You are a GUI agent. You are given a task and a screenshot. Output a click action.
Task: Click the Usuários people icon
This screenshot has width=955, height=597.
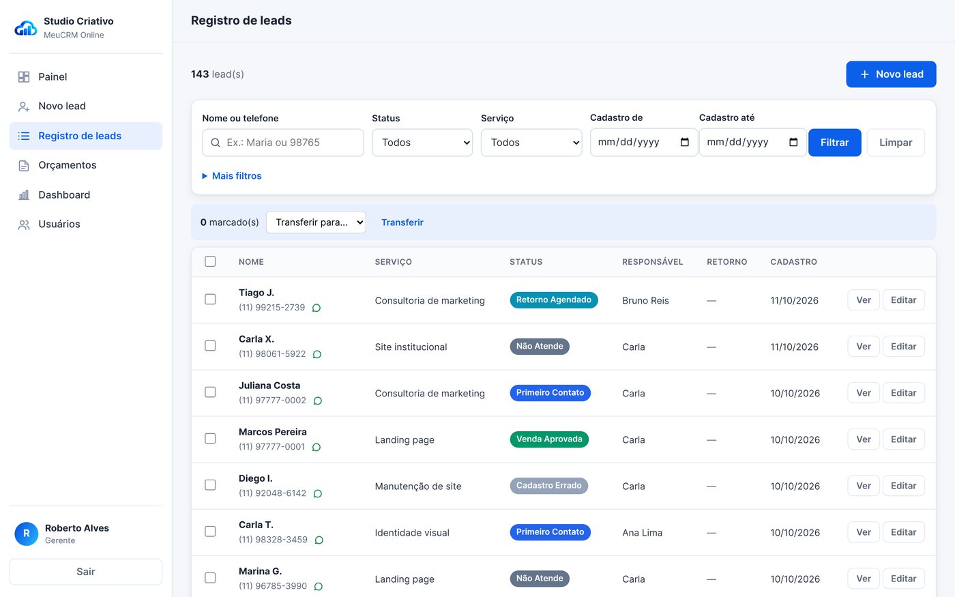pyautogui.click(x=24, y=224)
